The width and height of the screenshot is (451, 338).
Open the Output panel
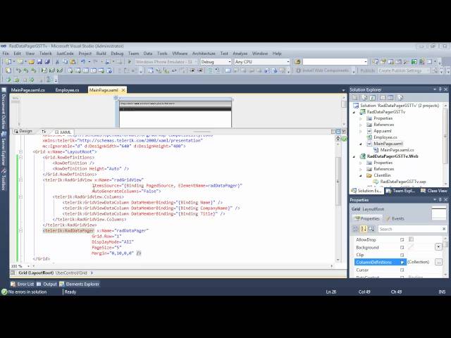click(47, 284)
